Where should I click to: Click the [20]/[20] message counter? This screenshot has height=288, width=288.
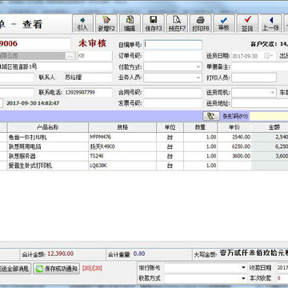pos(92,268)
